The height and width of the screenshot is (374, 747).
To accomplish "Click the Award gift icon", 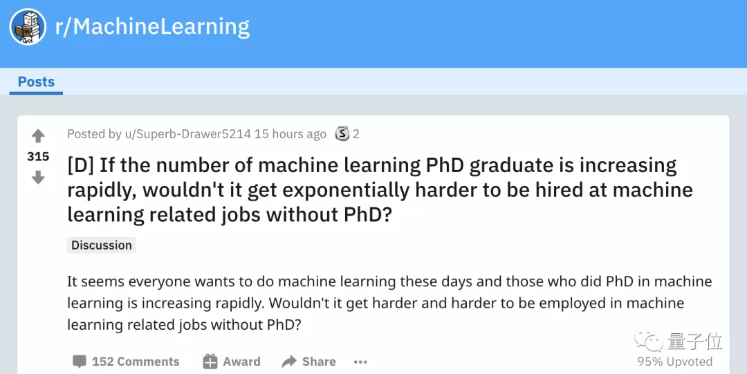I will click(x=210, y=362).
